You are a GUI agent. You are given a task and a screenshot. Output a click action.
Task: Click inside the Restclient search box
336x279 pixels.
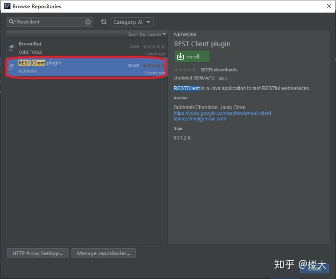point(50,22)
